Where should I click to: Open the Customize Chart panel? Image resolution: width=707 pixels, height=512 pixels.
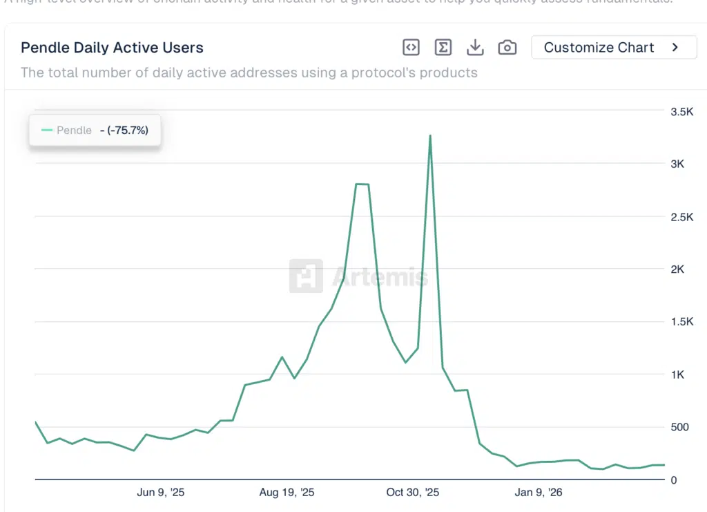[614, 48]
